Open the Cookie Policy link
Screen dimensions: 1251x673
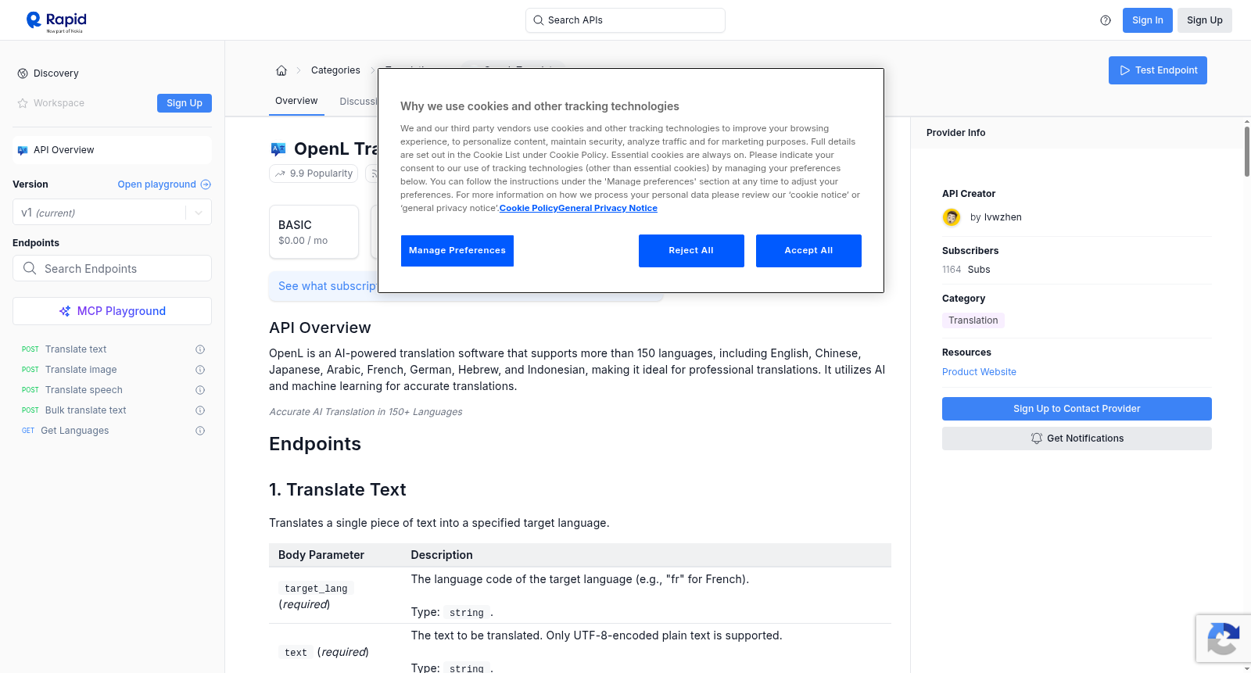click(529, 208)
